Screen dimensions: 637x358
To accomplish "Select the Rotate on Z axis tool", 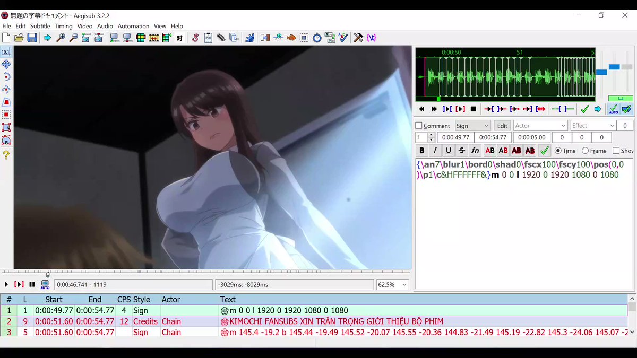I will pos(6,77).
